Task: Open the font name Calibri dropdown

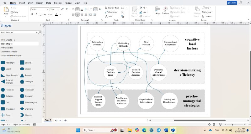Action: pyautogui.click(x=47, y=9)
